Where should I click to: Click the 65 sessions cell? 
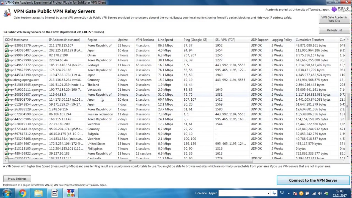click(x=144, y=65)
